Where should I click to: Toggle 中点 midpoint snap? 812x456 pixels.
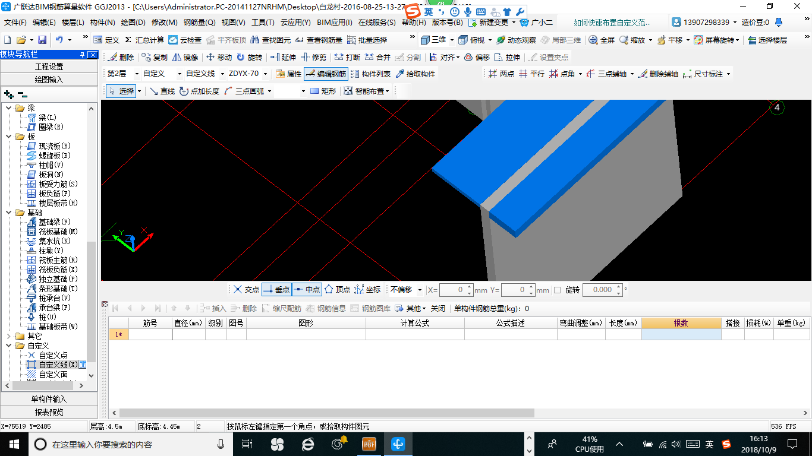307,290
